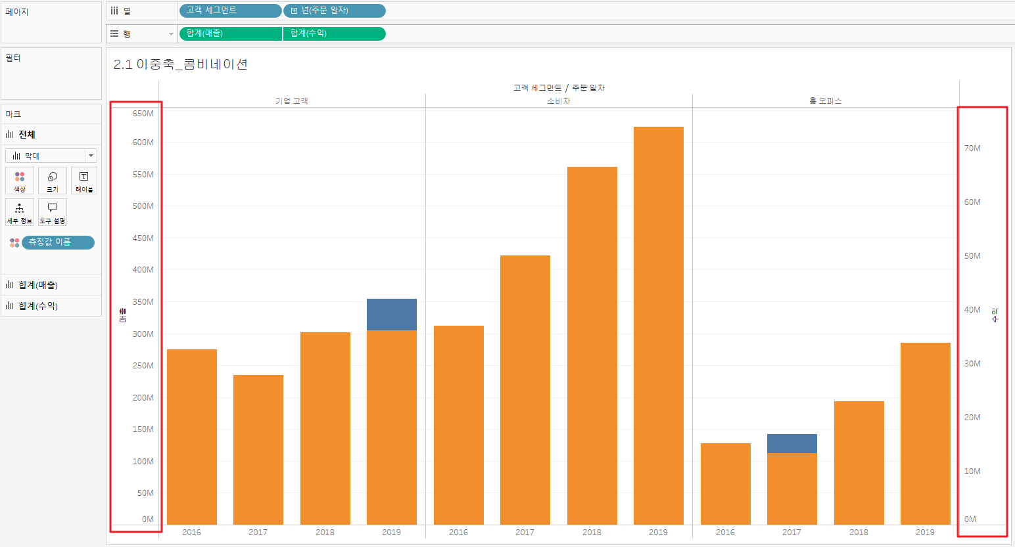Click the chart title 2.1 이중축_콤비네이션
This screenshot has height=547, width=1015.
180,64
